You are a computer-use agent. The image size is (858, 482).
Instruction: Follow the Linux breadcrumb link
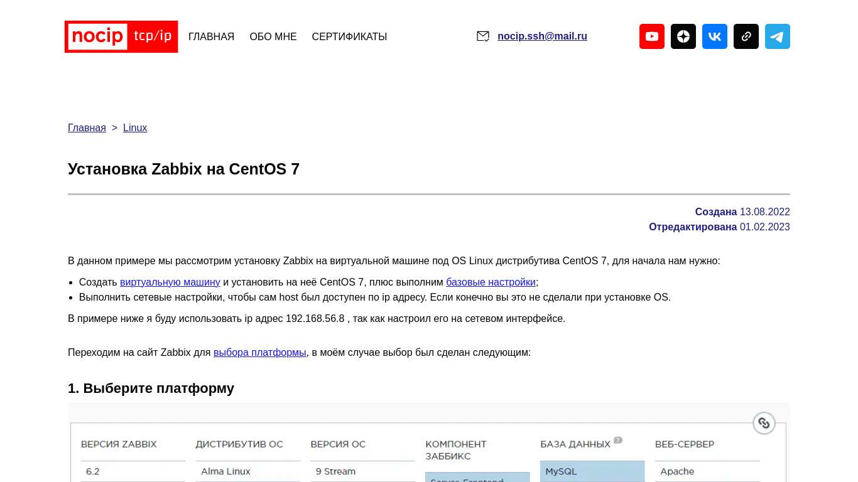pos(134,127)
